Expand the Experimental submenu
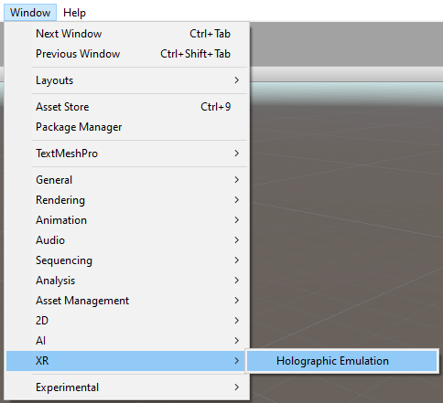The image size is (443, 403). pyautogui.click(x=126, y=387)
